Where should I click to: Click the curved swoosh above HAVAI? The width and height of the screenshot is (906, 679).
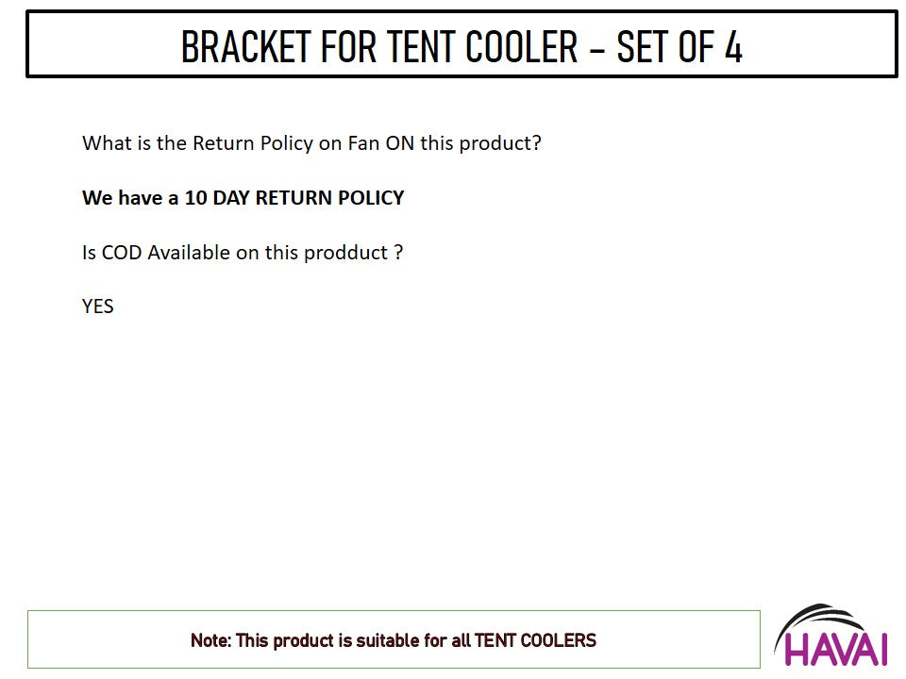click(819, 621)
